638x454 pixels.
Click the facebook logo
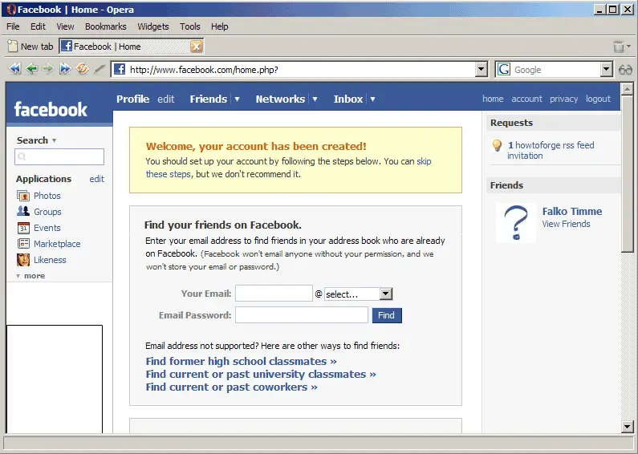(x=51, y=109)
